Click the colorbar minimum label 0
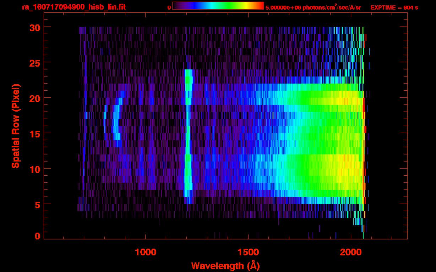This screenshot has height=272, width=436. [x=169, y=7]
